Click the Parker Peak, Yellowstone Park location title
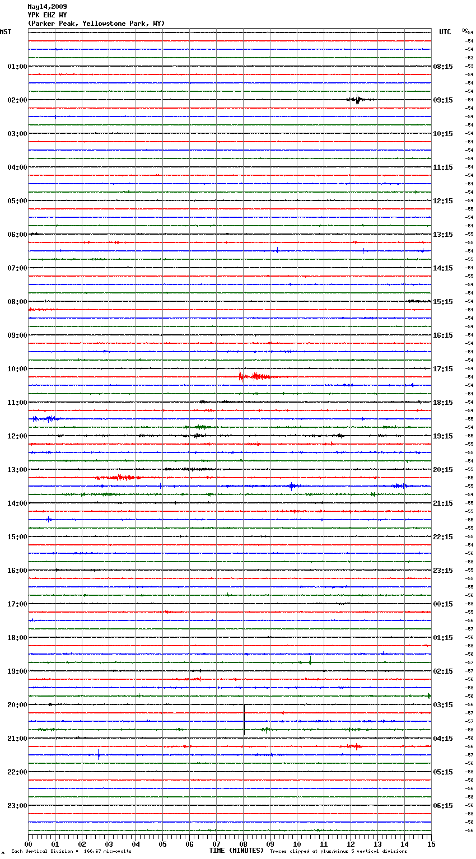This screenshot has width=476, height=859. tap(96, 24)
